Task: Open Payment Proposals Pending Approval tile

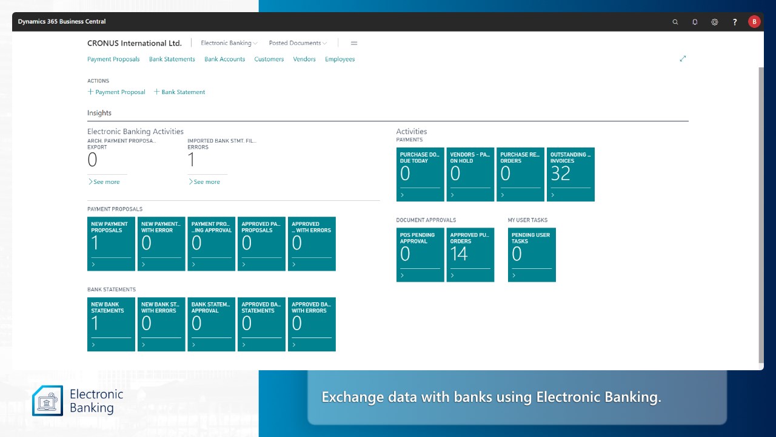Action: pyautogui.click(x=212, y=244)
